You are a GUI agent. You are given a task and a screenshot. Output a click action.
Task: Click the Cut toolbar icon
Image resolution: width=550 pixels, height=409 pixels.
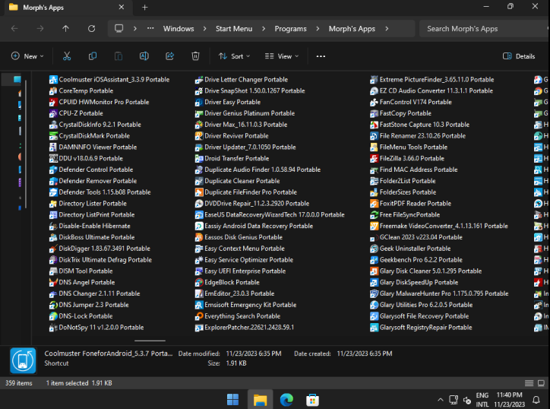67,56
